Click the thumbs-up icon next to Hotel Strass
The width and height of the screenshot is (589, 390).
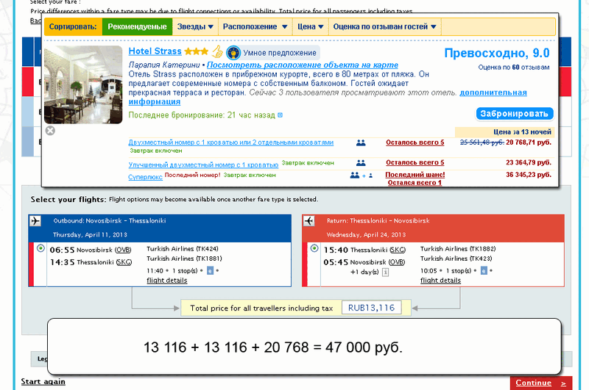pos(217,51)
